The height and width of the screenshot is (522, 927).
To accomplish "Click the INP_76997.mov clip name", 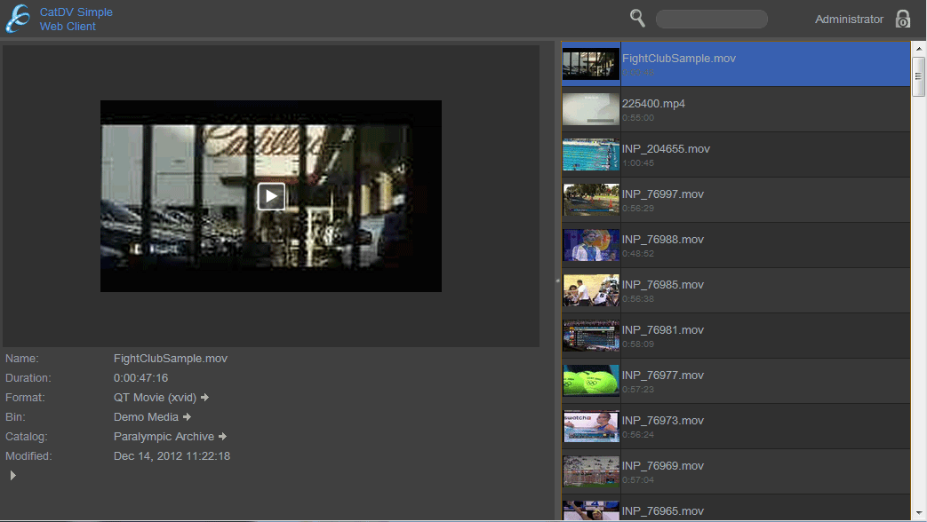I will 663,194.
